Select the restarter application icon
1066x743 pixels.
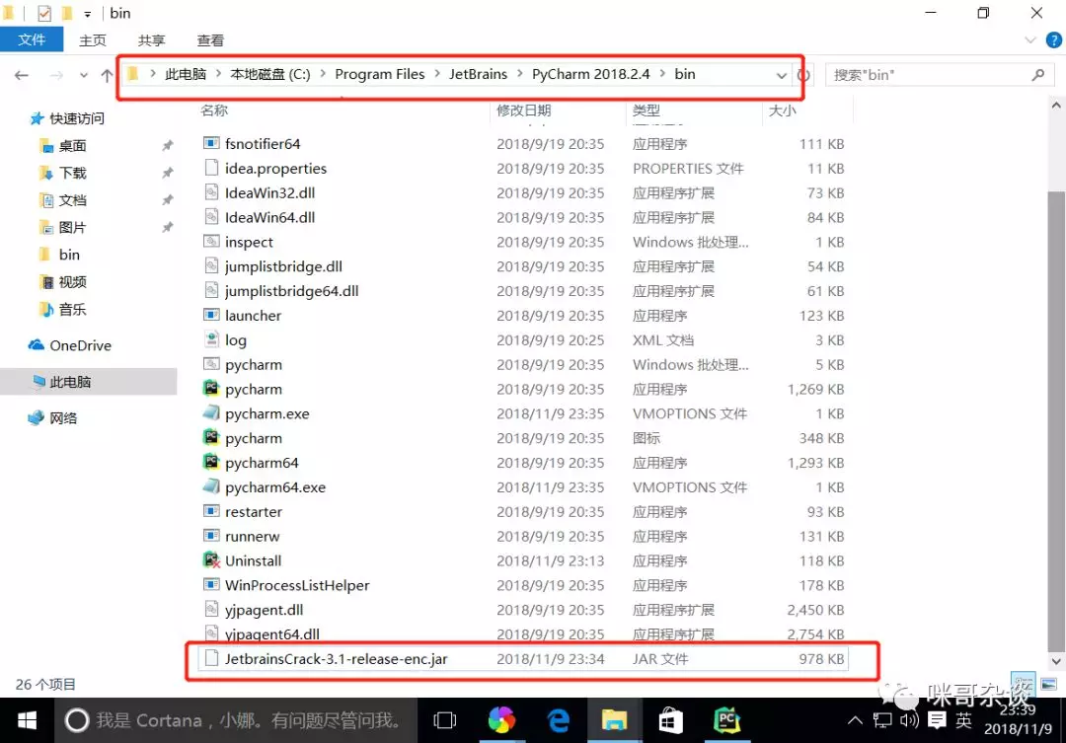pos(211,511)
